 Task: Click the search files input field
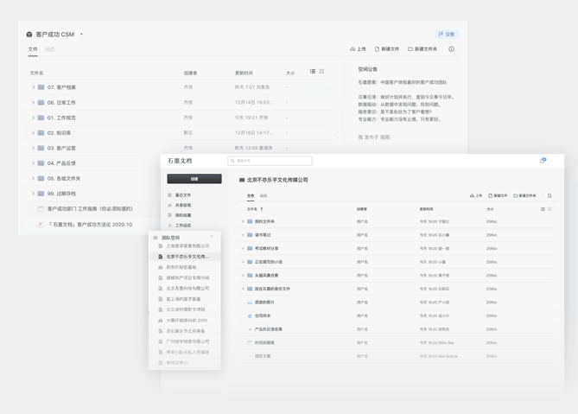(272, 161)
